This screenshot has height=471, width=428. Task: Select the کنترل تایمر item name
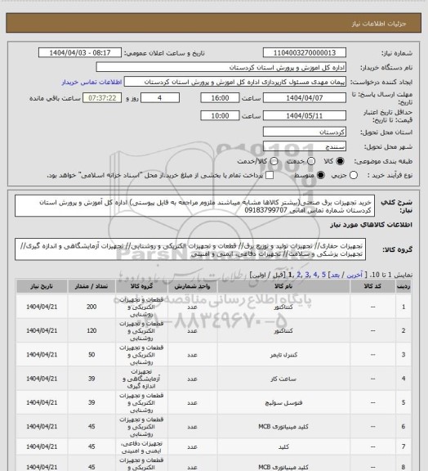pos(283,355)
